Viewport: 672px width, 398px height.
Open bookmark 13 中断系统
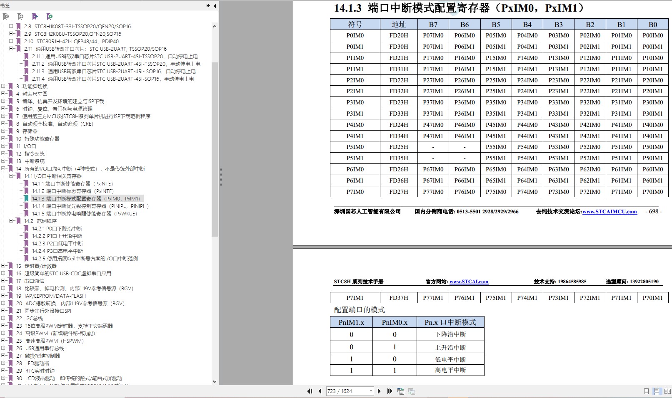pyautogui.click(x=30, y=161)
